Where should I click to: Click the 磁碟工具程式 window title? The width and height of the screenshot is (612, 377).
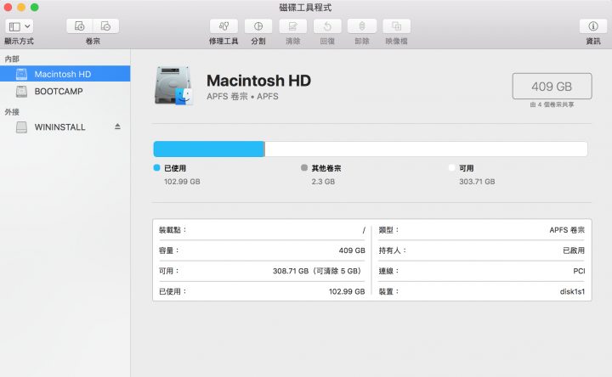pos(306,8)
